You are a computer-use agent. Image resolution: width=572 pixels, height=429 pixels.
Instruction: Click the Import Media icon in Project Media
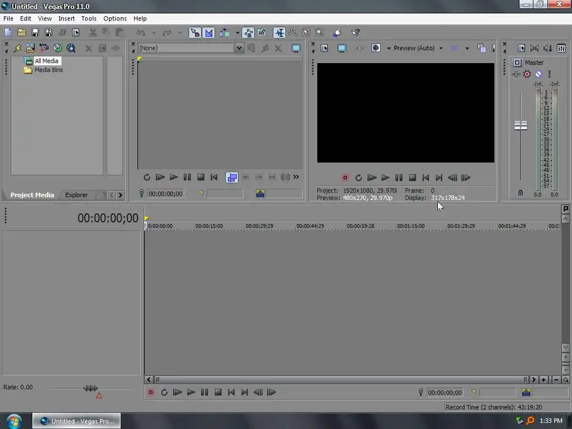[x=30, y=48]
